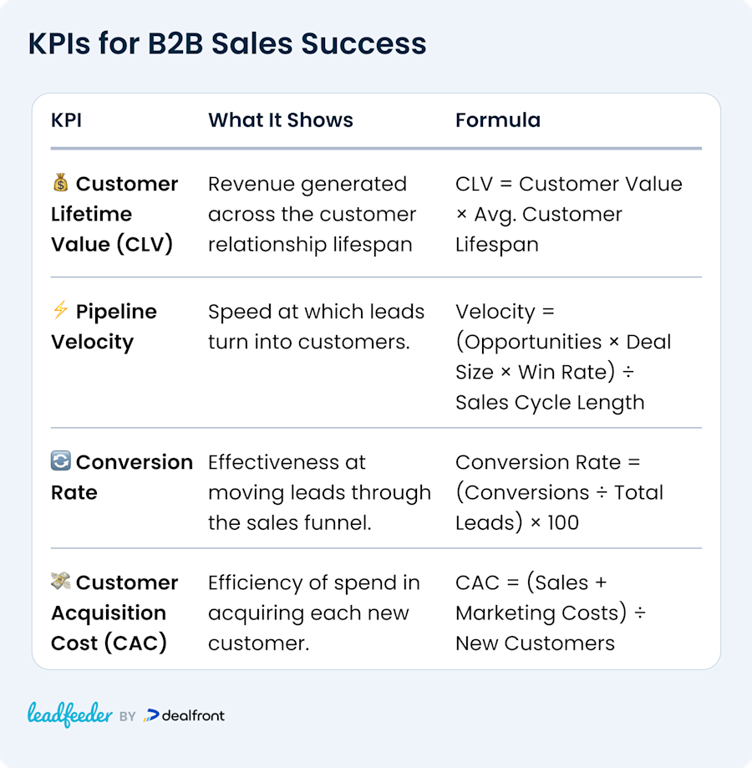Click the refresh arrows icon beside Conversion Rate

61,461
